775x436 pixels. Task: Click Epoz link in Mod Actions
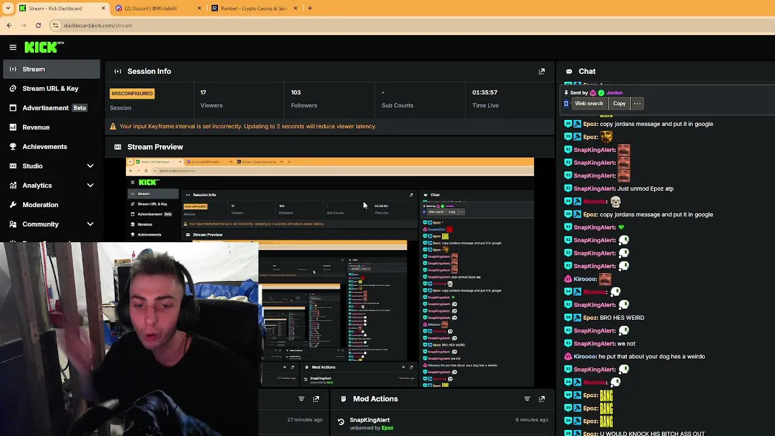click(387, 428)
